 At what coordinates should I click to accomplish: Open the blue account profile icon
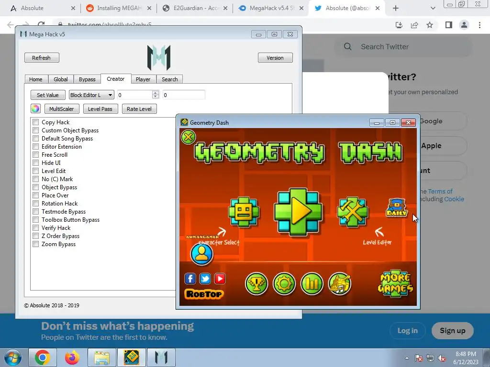click(201, 254)
